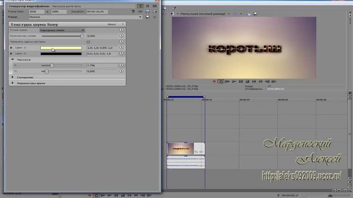Stop playback under preview

(248, 81)
